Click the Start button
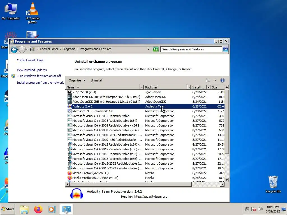 click(x=8, y=209)
